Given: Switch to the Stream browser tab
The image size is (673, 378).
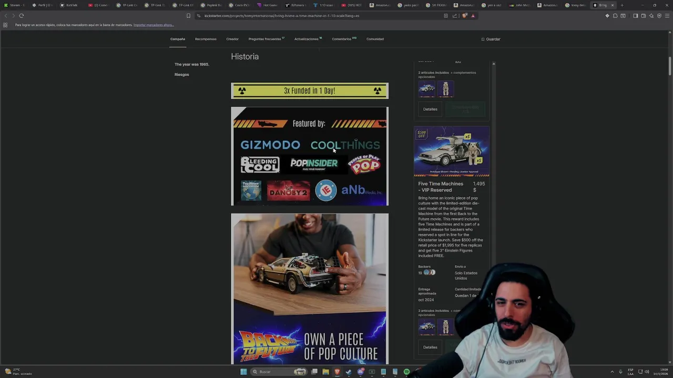Looking at the screenshot, I should (15, 5).
